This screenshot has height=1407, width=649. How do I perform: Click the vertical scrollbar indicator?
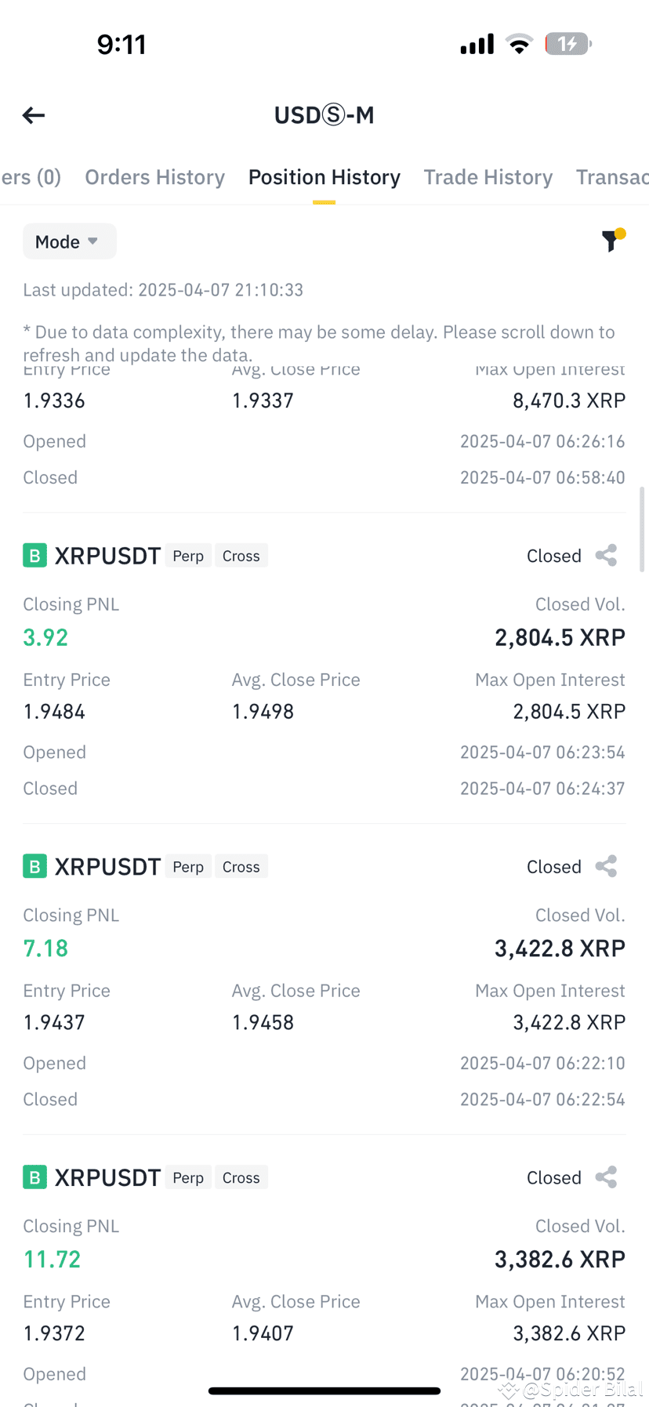click(x=643, y=529)
